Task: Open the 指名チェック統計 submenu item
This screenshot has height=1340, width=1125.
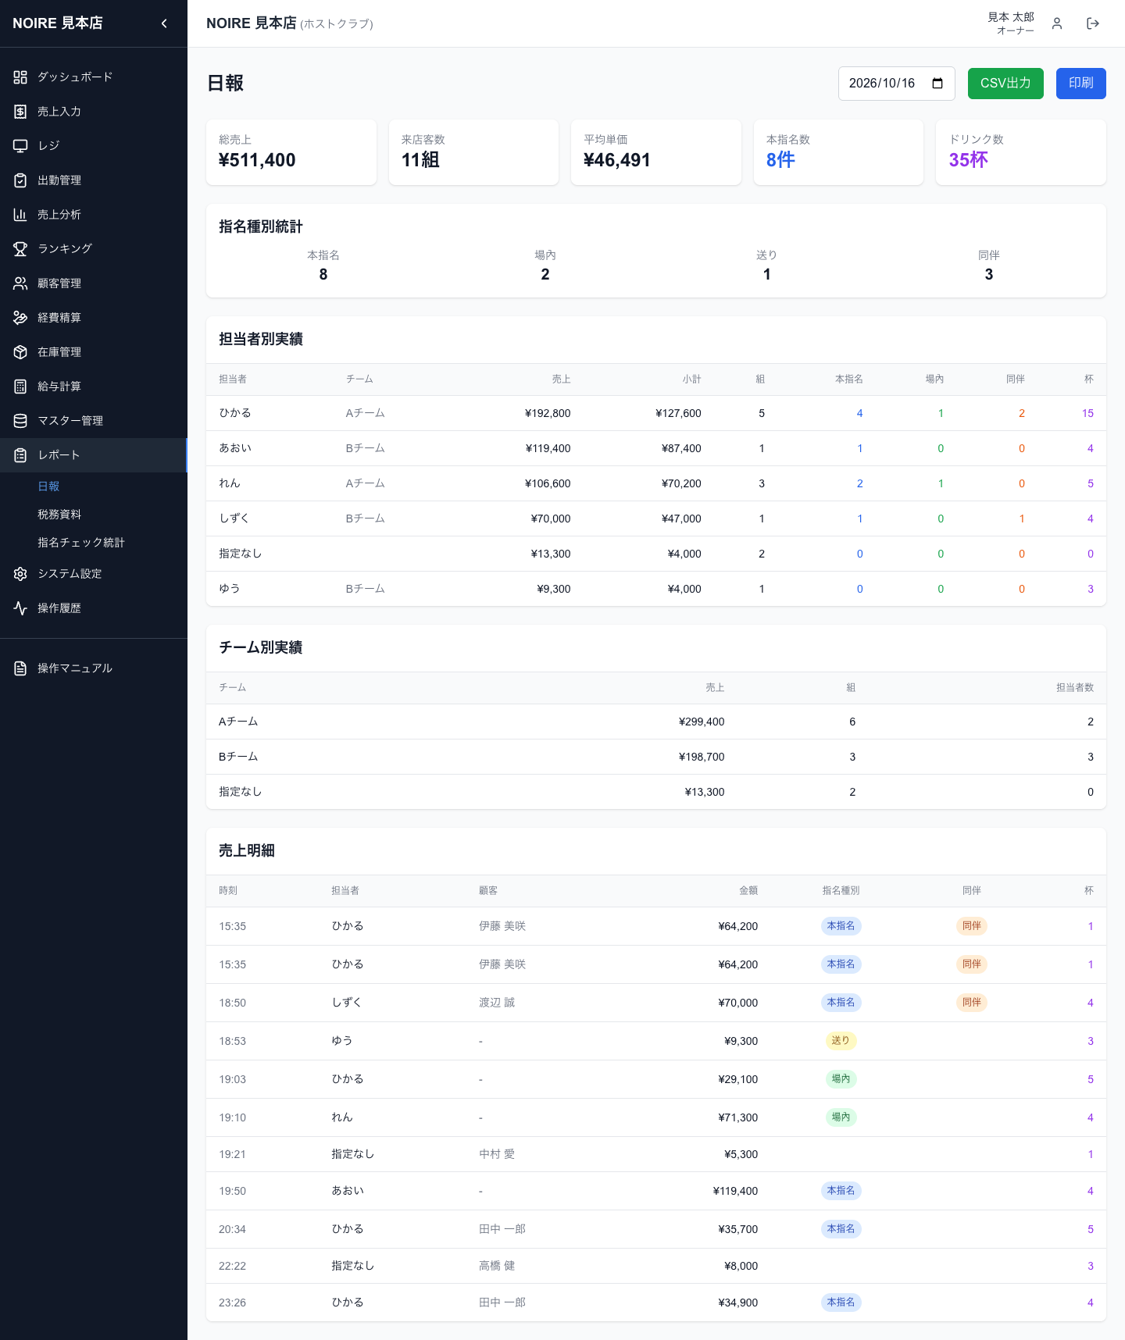Action: (81, 543)
